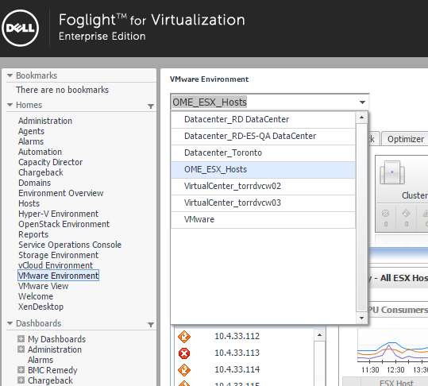
Task: Go to Reports
Action: click(x=33, y=234)
